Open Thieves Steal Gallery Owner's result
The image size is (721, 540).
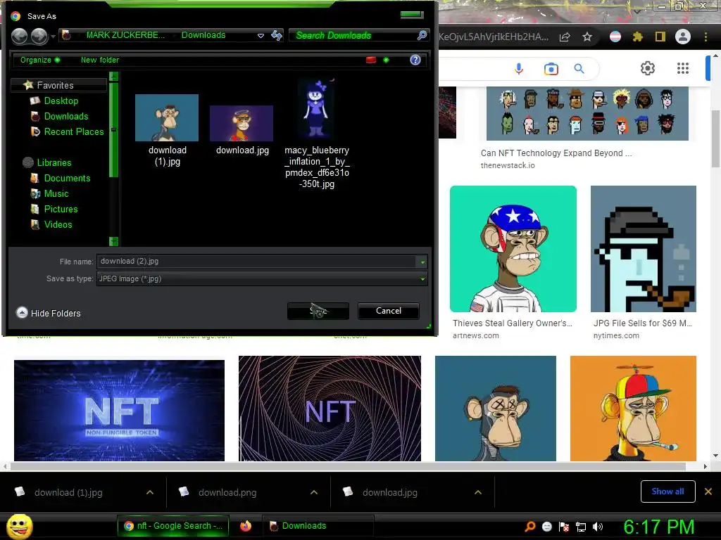[513, 323]
